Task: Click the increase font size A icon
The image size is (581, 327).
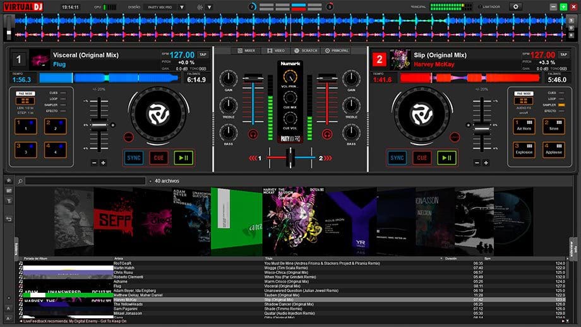Action: 8,308
